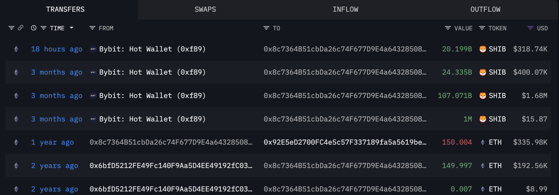Click Bybit Hot Wallet in 107.071B row
Image resolution: width=559 pixels, height=195 pixels.
[x=152, y=96]
